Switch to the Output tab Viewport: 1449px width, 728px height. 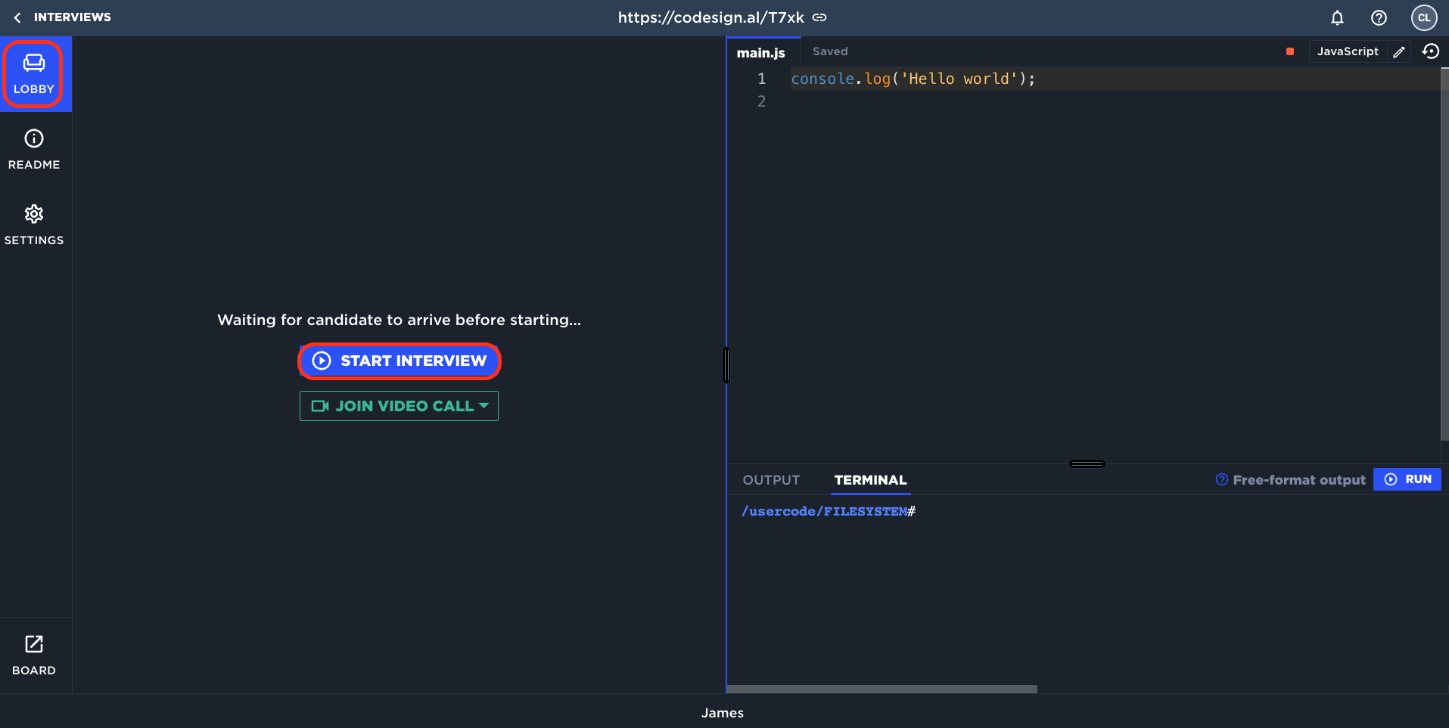click(x=771, y=480)
